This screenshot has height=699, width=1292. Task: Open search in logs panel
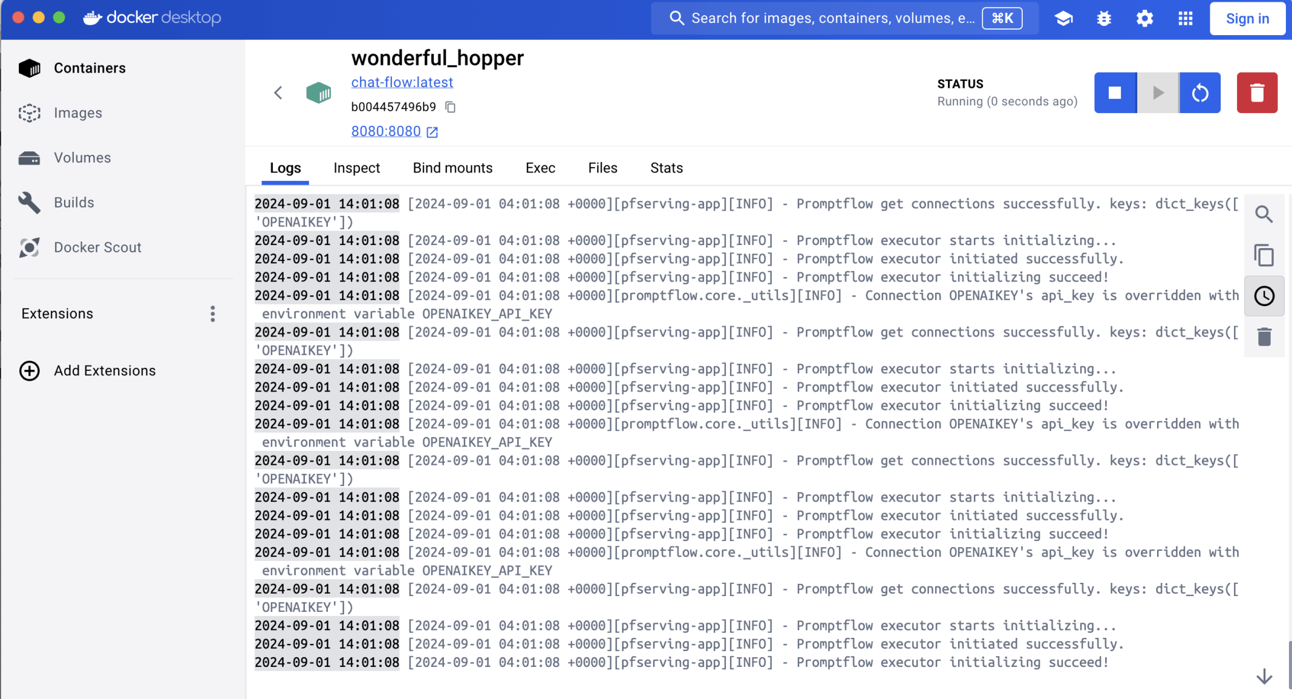(x=1264, y=214)
